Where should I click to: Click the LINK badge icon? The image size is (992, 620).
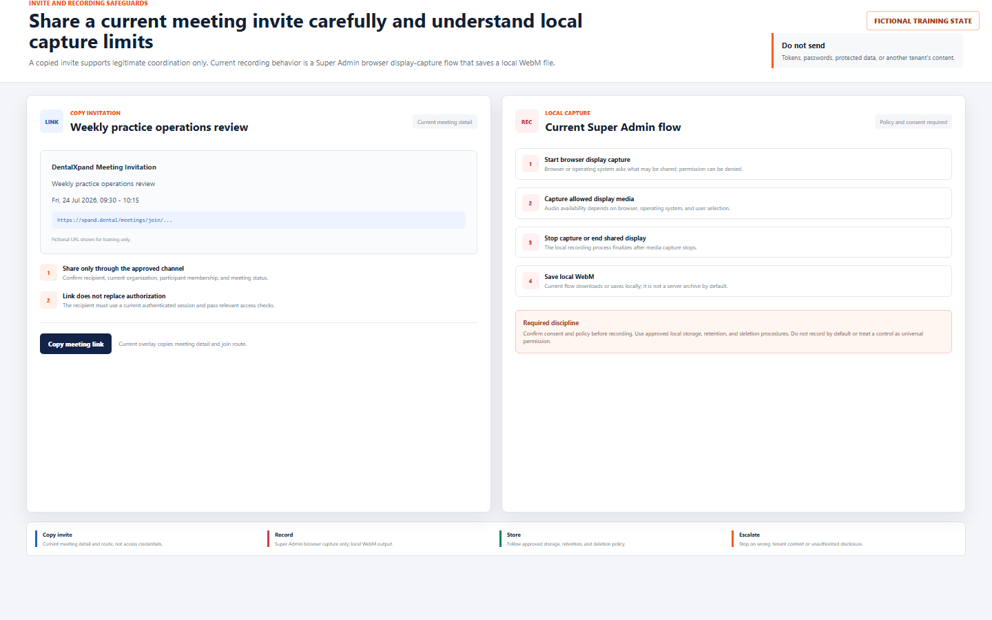pyautogui.click(x=52, y=122)
